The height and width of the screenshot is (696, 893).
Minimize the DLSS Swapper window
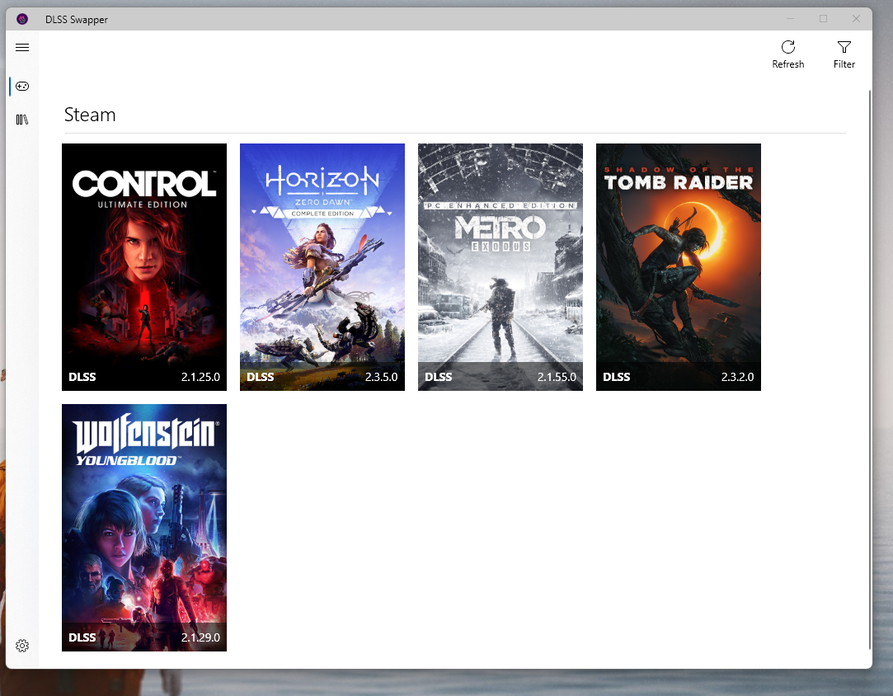click(x=791, y=19)
